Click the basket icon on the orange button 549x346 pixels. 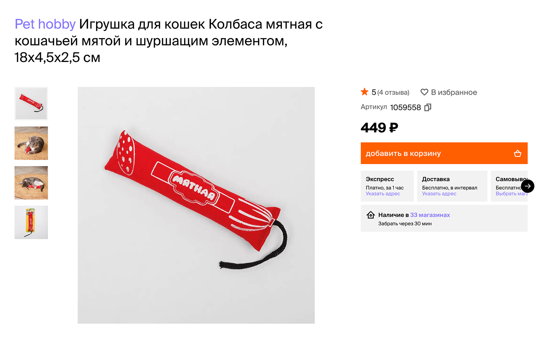(518, 154)
